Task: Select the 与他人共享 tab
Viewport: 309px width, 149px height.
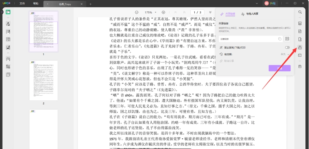Action: [250, 14]
